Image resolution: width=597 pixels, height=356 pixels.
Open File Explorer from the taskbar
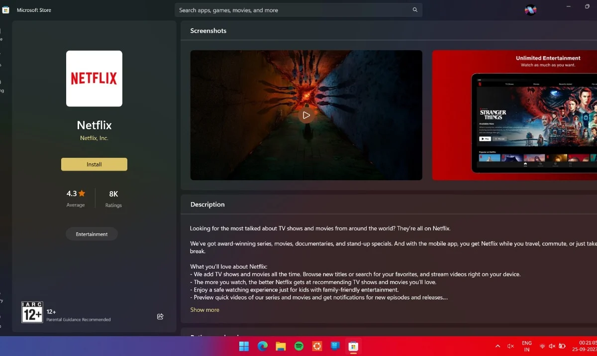[x=281, y=346]
